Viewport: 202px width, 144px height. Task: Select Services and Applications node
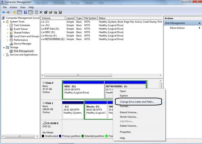(24, 55)
